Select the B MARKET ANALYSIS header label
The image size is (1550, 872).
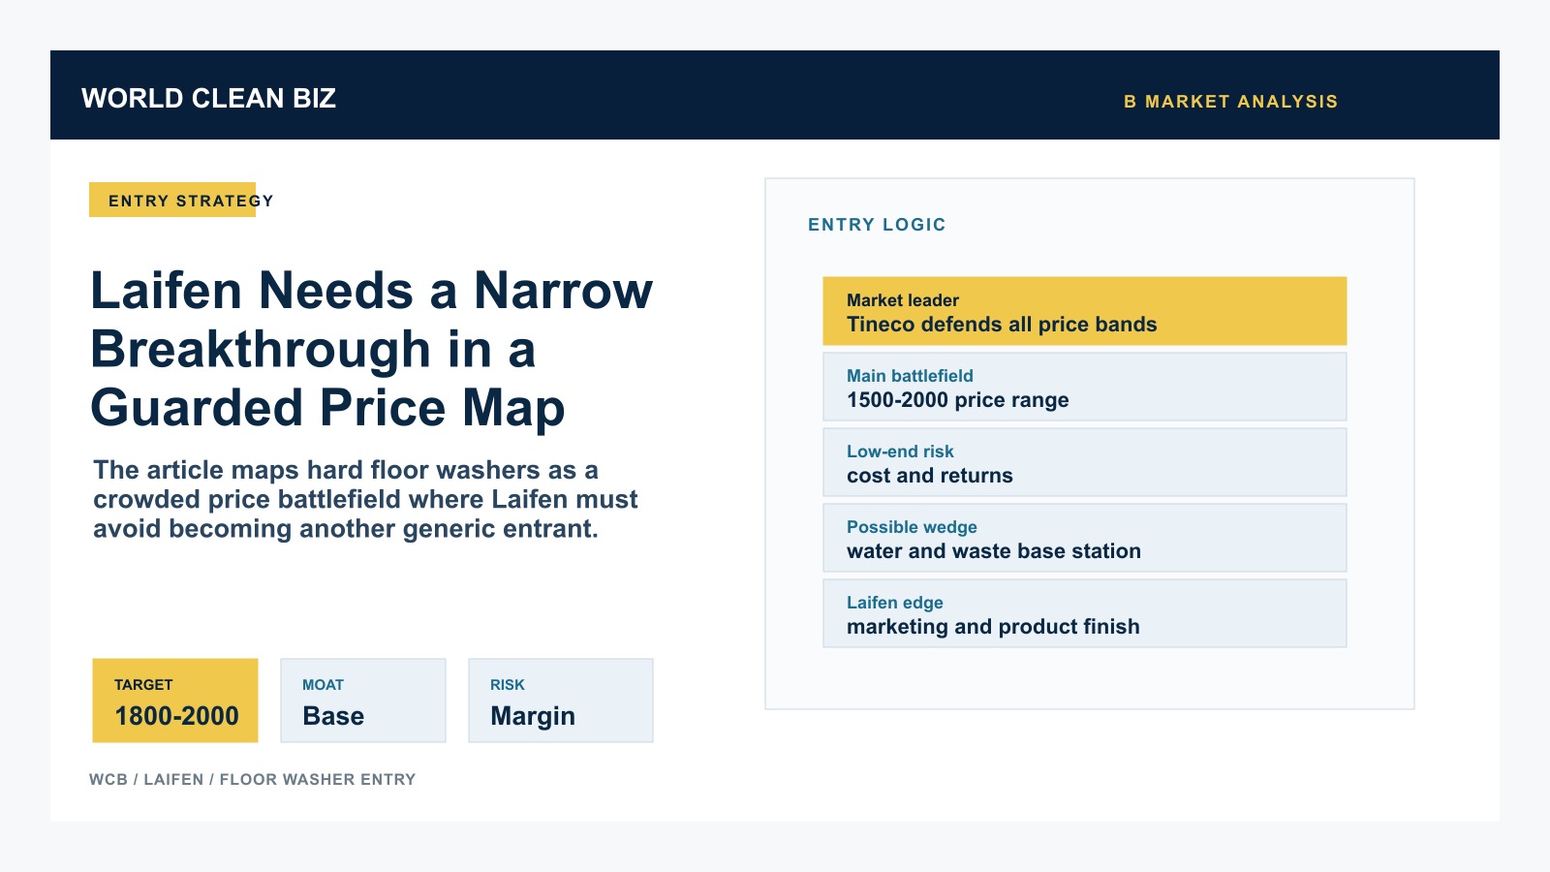(1230, 102)
